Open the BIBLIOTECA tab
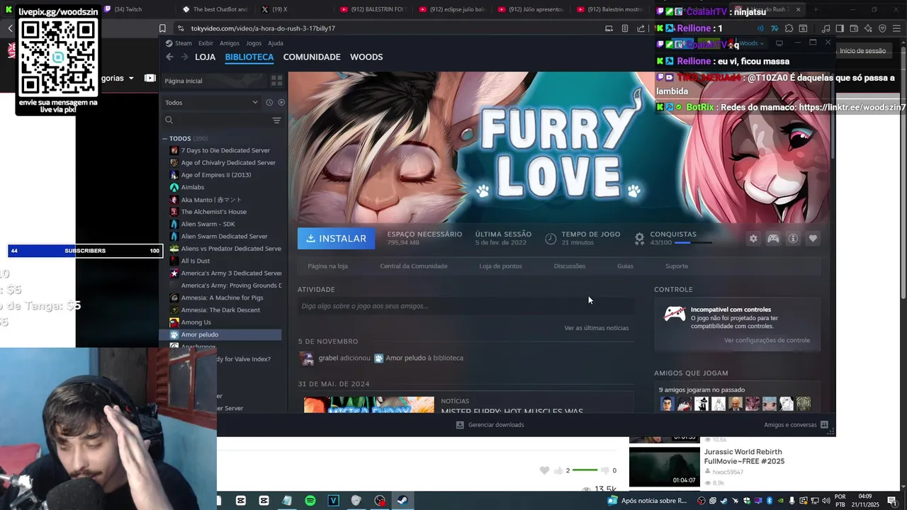Image resolution: width=907 pixels, height=510 pixels. 249,57
